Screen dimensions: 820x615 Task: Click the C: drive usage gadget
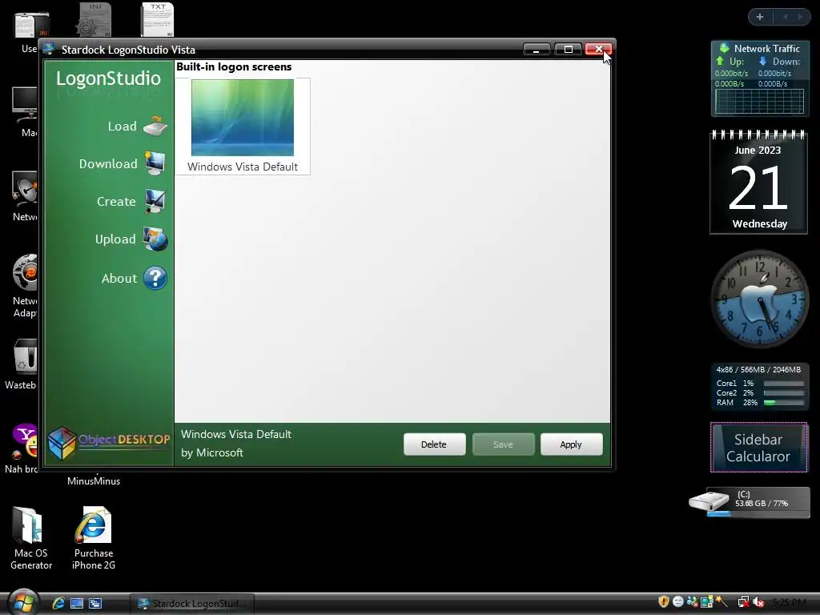pos(750,502)
